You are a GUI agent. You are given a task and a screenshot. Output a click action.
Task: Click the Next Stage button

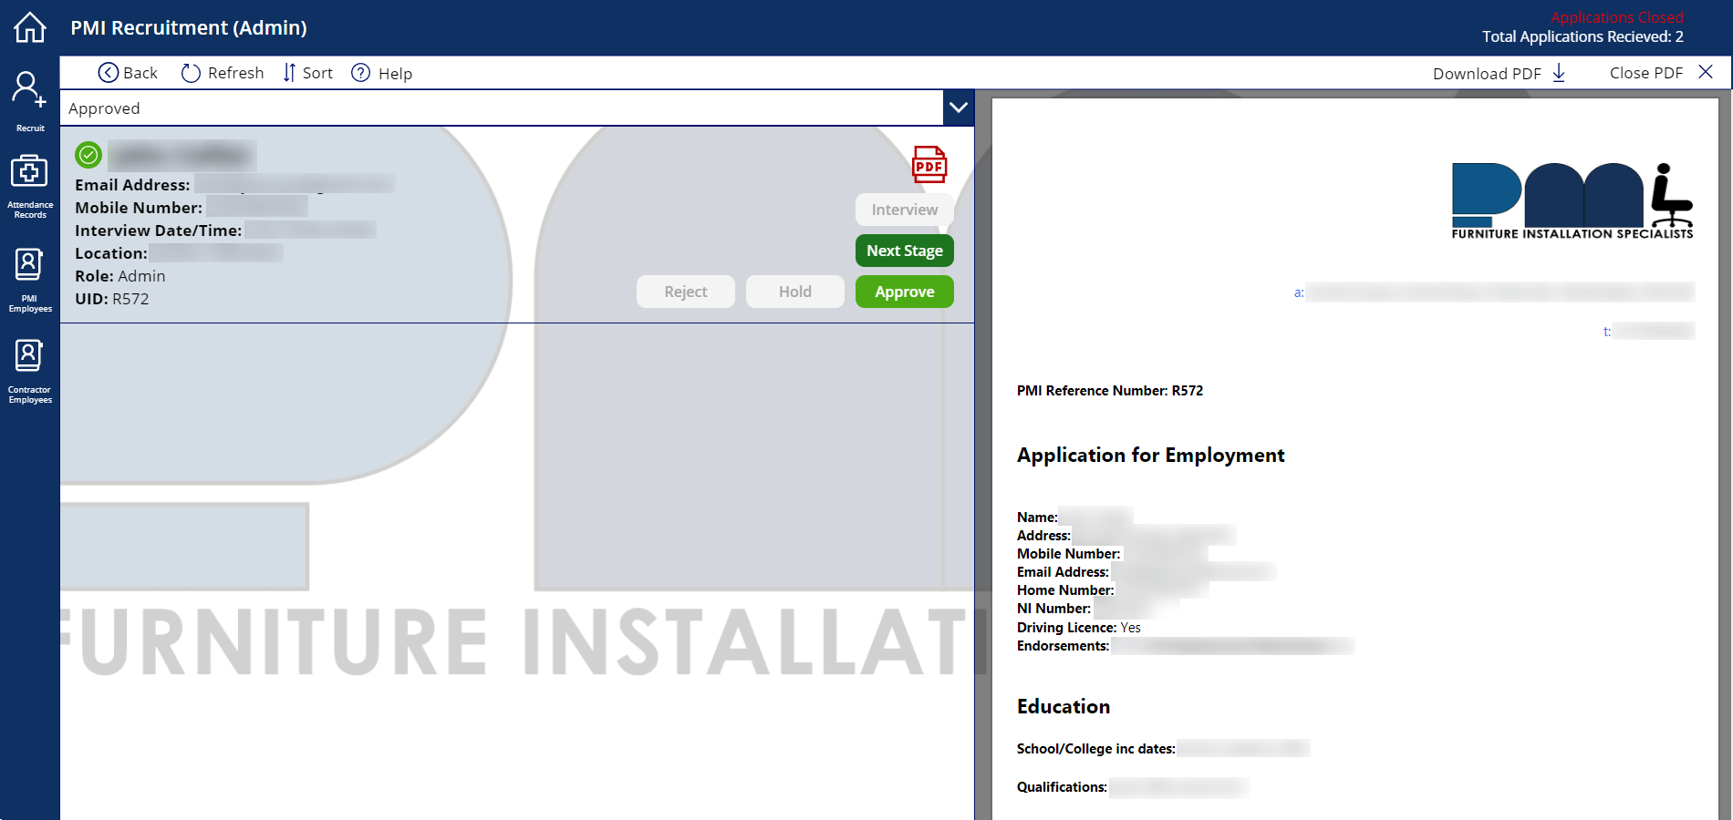pos(904,251)
